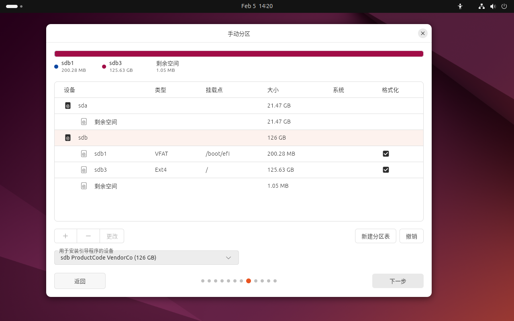Select the sdb device row
The height and width of the screenshot is (321, 514).
[239, 138]
